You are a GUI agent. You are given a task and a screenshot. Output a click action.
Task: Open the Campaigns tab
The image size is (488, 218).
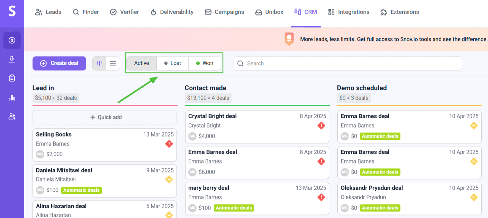pyautogui.click(x=224, y=12)
